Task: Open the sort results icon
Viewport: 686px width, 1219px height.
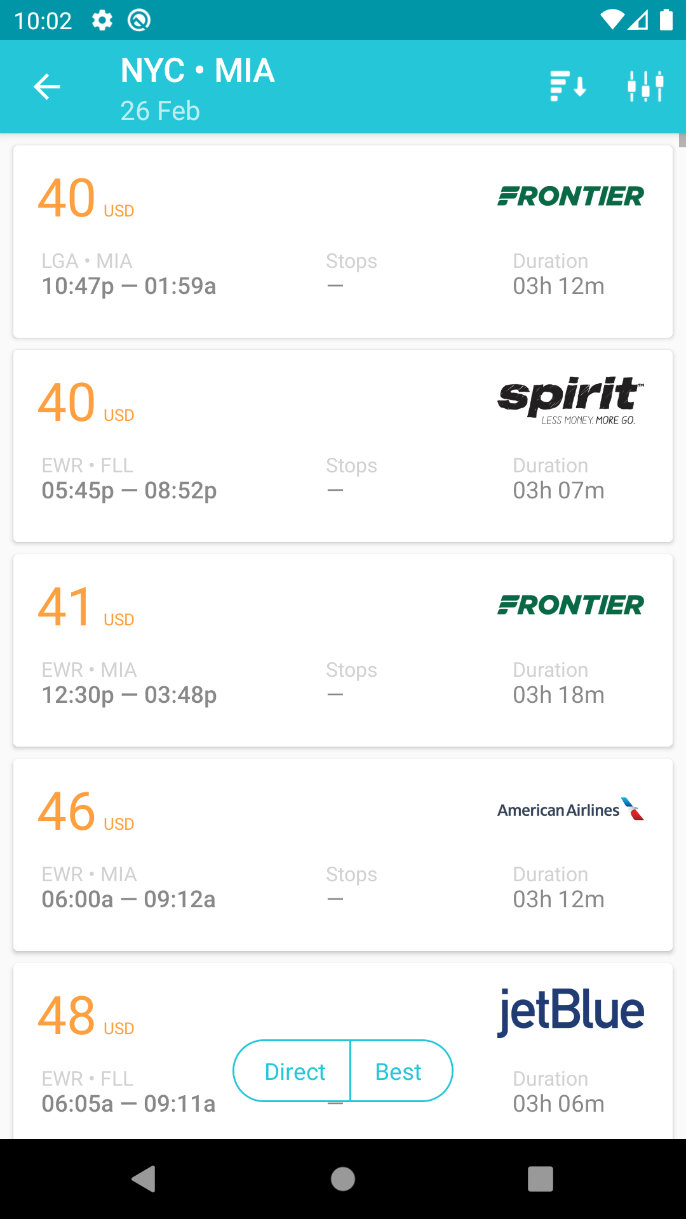Action: point(568,86)
